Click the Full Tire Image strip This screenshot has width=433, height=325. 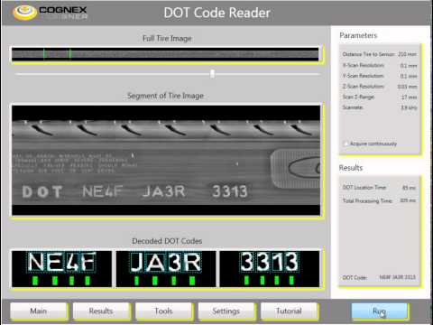(x=165, y=54)
